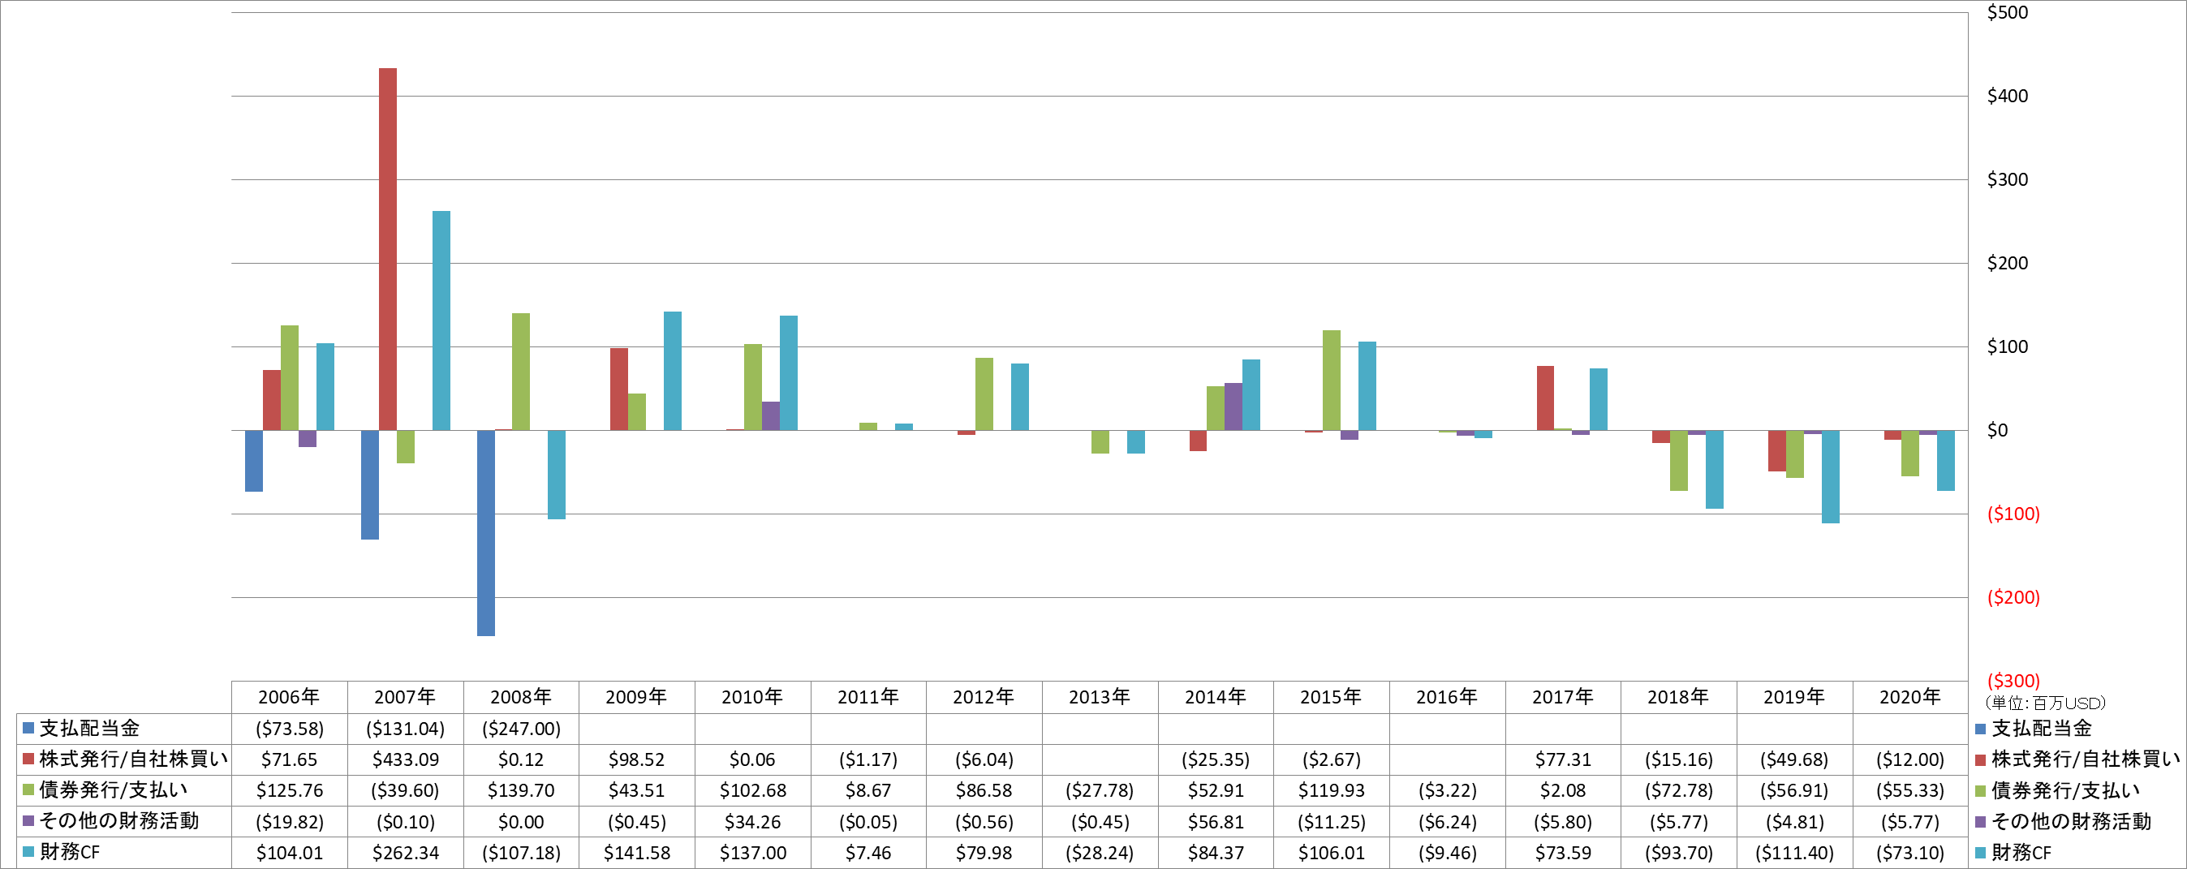Click the red ($100) axis label
The image size is (2187, 869).
(2013, 514)
